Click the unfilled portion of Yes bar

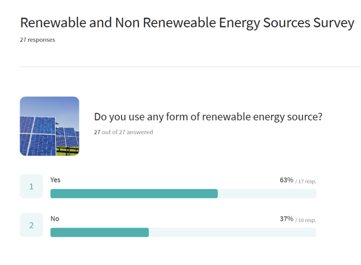tap(267, 194)
